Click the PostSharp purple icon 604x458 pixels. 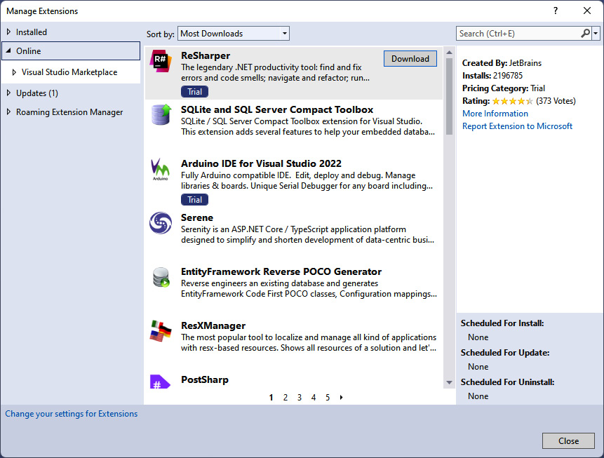[160, 382]
